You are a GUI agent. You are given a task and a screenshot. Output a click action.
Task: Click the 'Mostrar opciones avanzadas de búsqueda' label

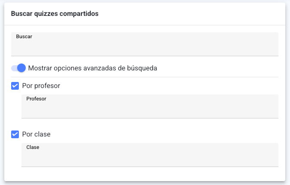[x=93, y=68]
